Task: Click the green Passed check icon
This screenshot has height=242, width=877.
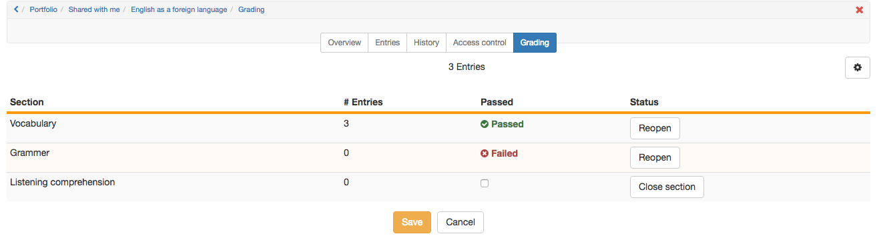Action: (x=485, y=124)
